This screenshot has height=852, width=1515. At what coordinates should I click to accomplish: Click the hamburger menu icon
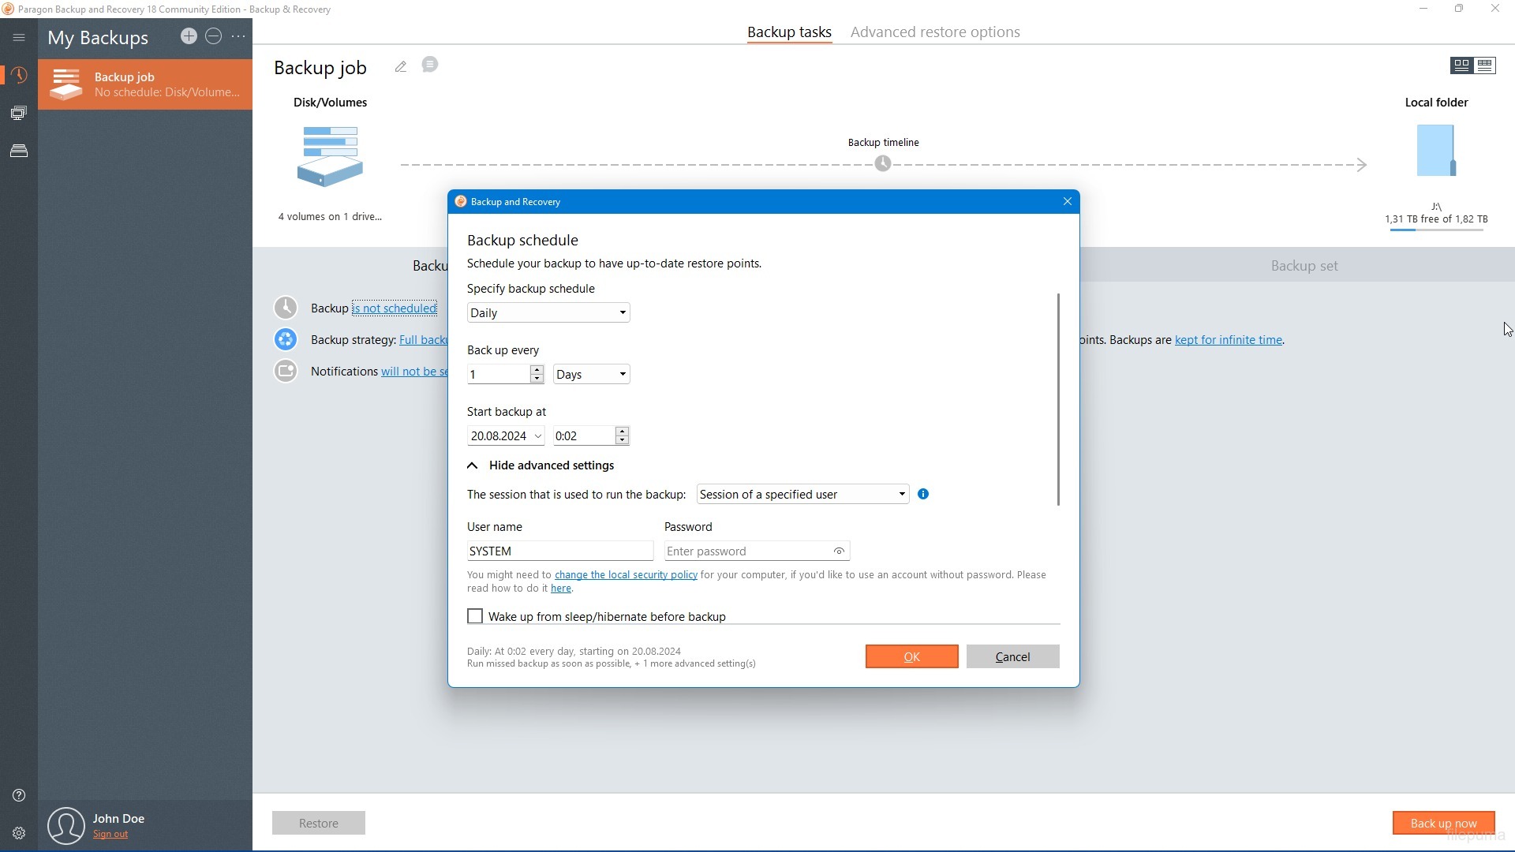click(x=19, y=37)
